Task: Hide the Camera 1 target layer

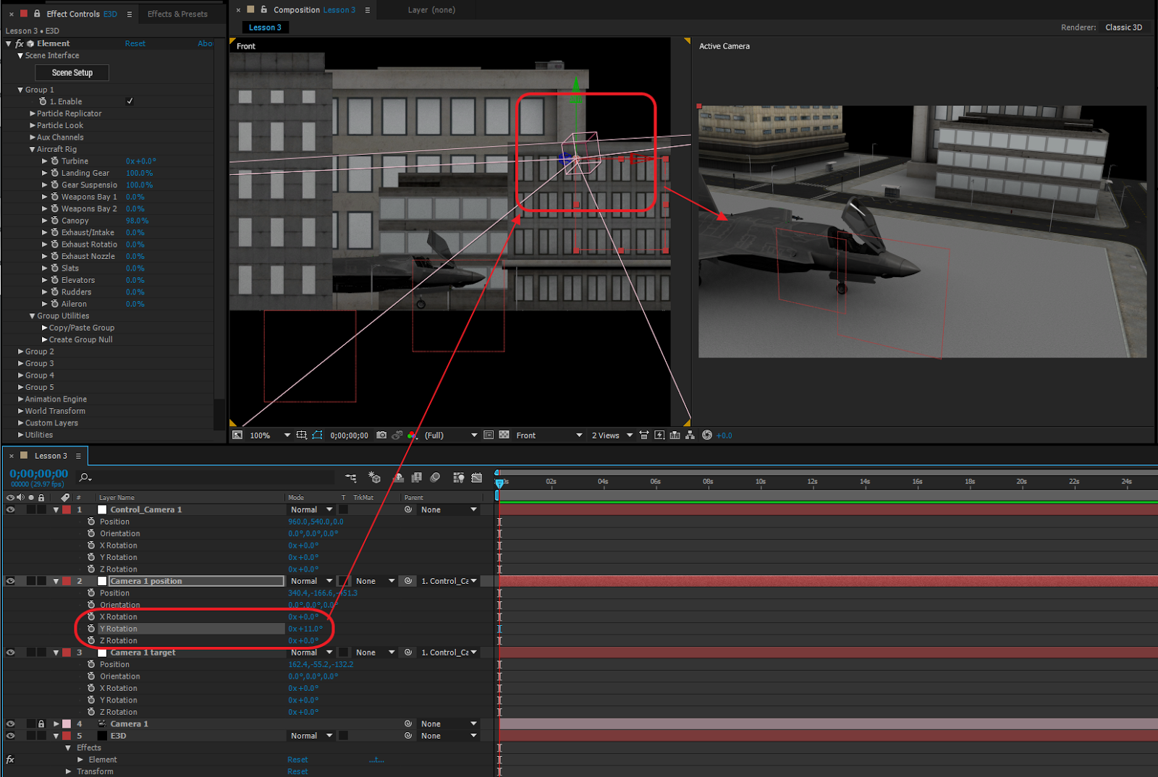Action: click(10, 653)
